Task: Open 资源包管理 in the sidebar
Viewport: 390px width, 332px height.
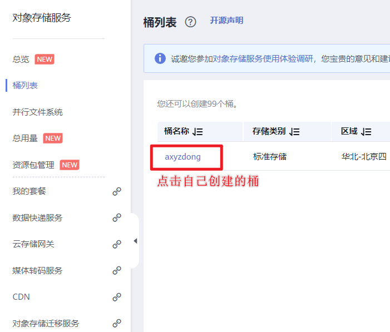Action: coord(33,165)
